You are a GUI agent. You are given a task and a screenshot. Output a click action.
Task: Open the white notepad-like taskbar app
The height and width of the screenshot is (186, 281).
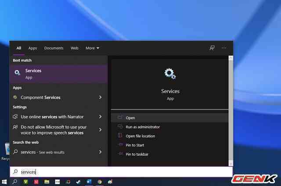(x=58, y=182)
